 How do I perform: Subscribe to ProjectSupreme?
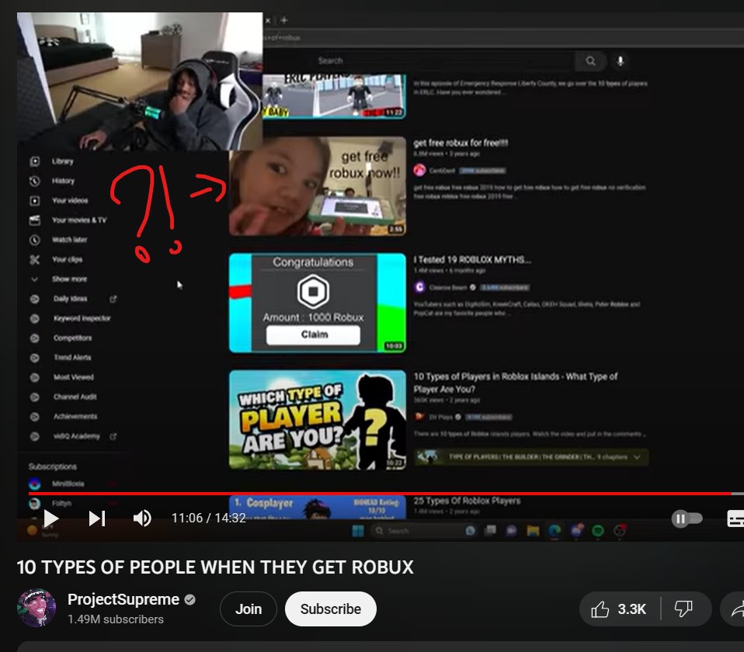point(331,609)
